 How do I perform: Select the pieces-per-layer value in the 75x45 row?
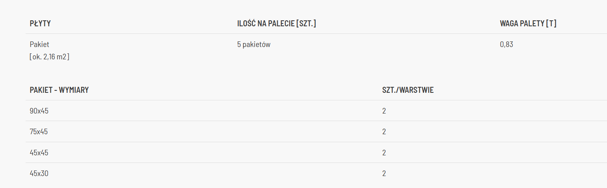(384, 131)
